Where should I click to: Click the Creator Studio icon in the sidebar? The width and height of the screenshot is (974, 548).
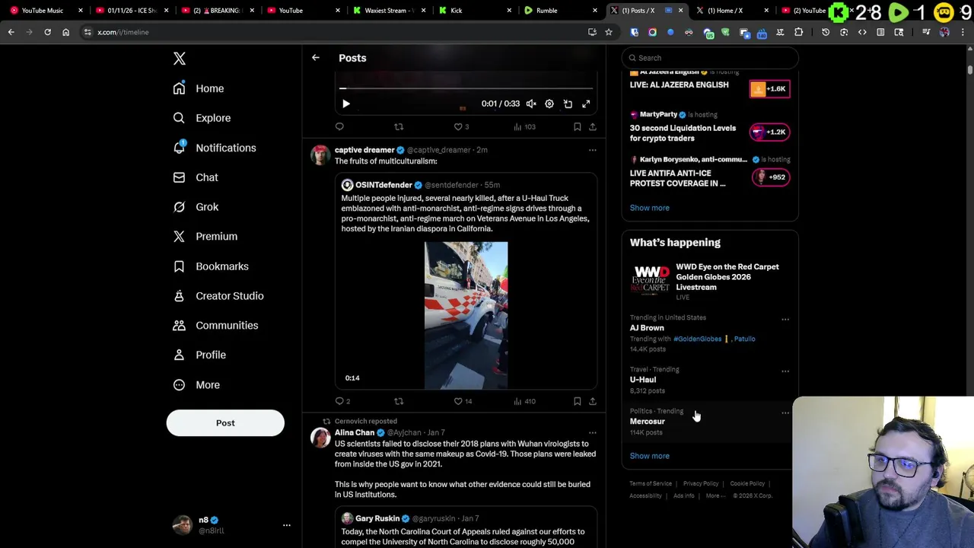[179, 296]
